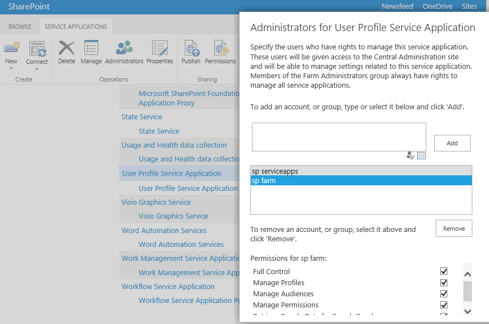Open the Browse address book icon
Viewport: 489px width, 324px height.
[x=422, y=155]
